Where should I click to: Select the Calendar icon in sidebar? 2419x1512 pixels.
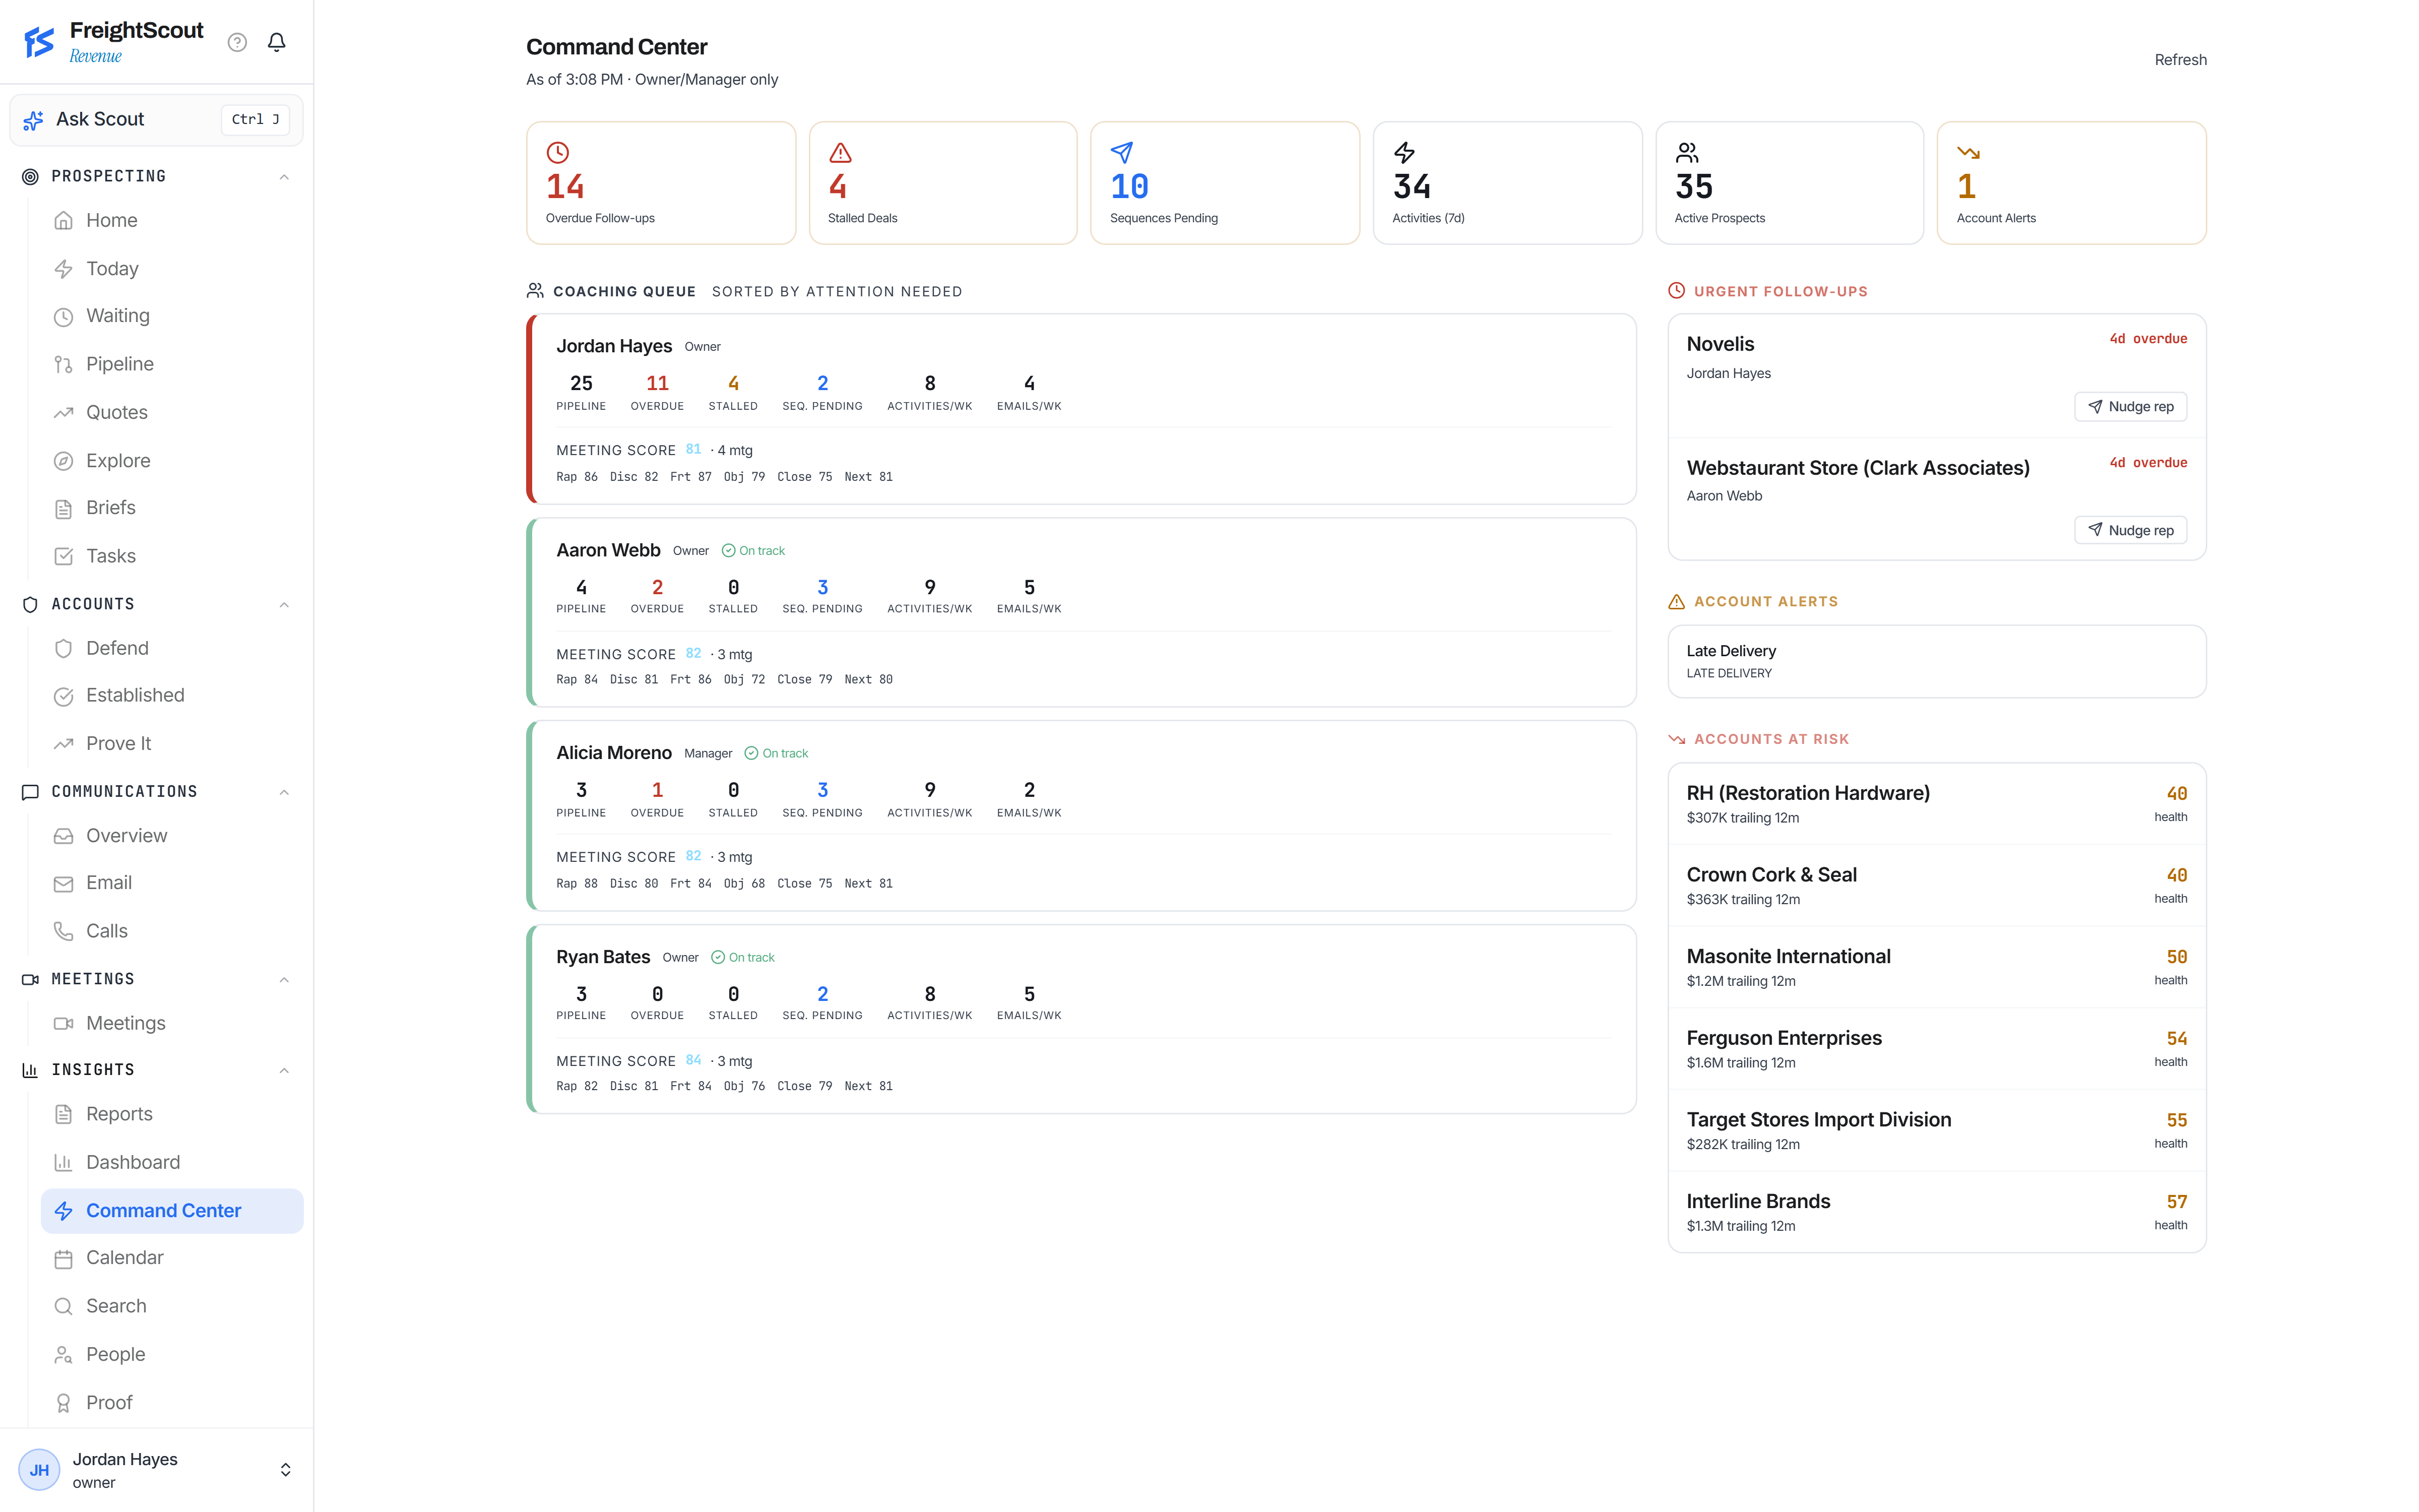click(63, 1259)
